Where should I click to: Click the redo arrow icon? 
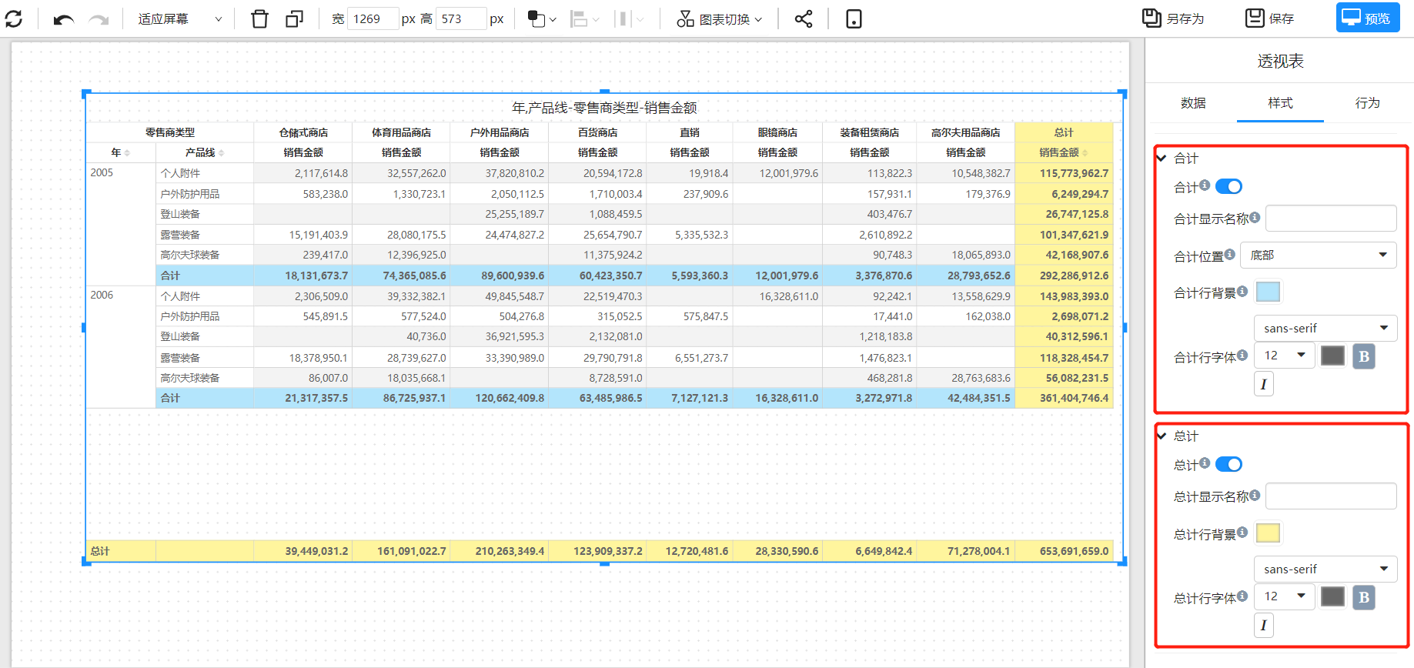[99, 19]
